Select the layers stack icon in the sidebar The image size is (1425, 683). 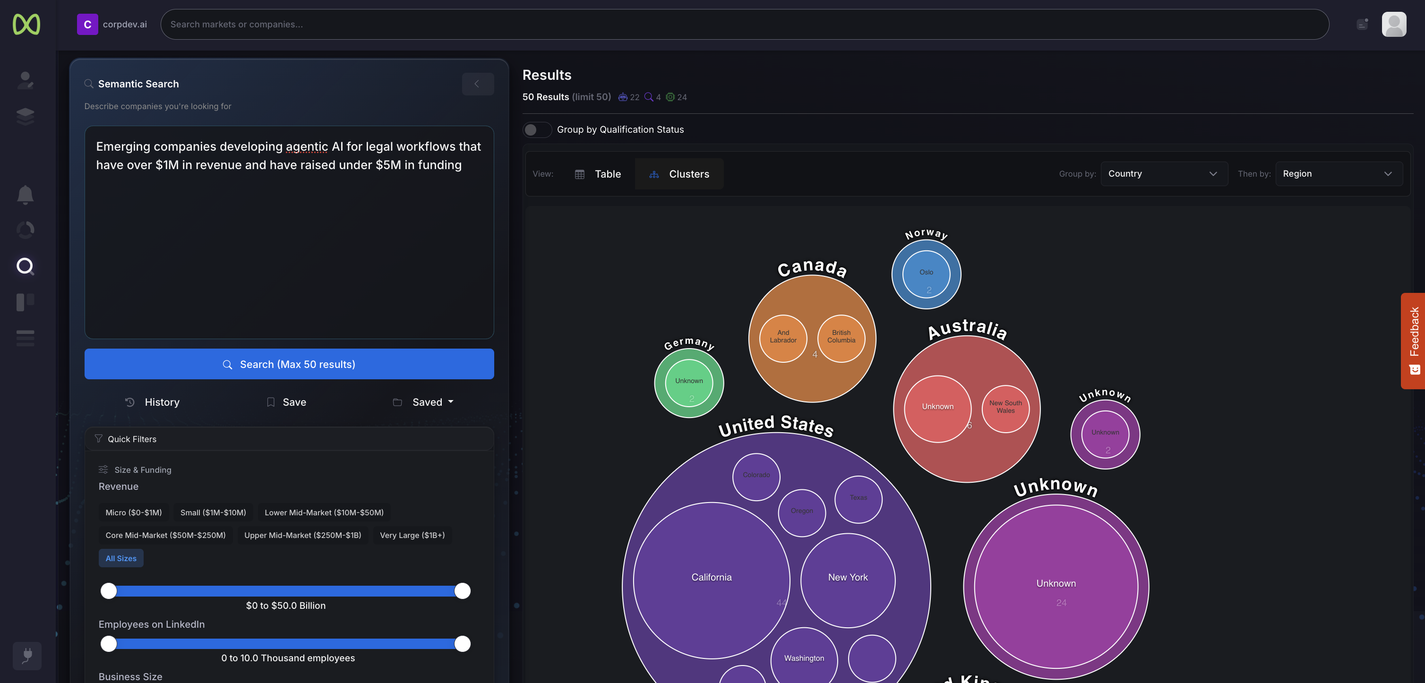[x=26, y=116]
